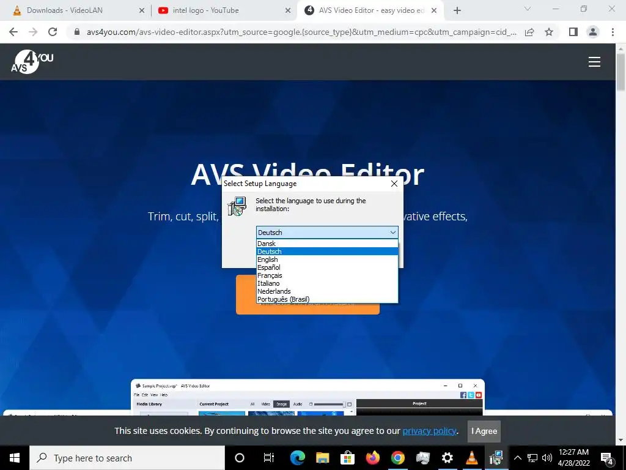Viewport: 626px width, 470px height.
Task: Open volume control tray icon
Action: click(x=547, y=458)
